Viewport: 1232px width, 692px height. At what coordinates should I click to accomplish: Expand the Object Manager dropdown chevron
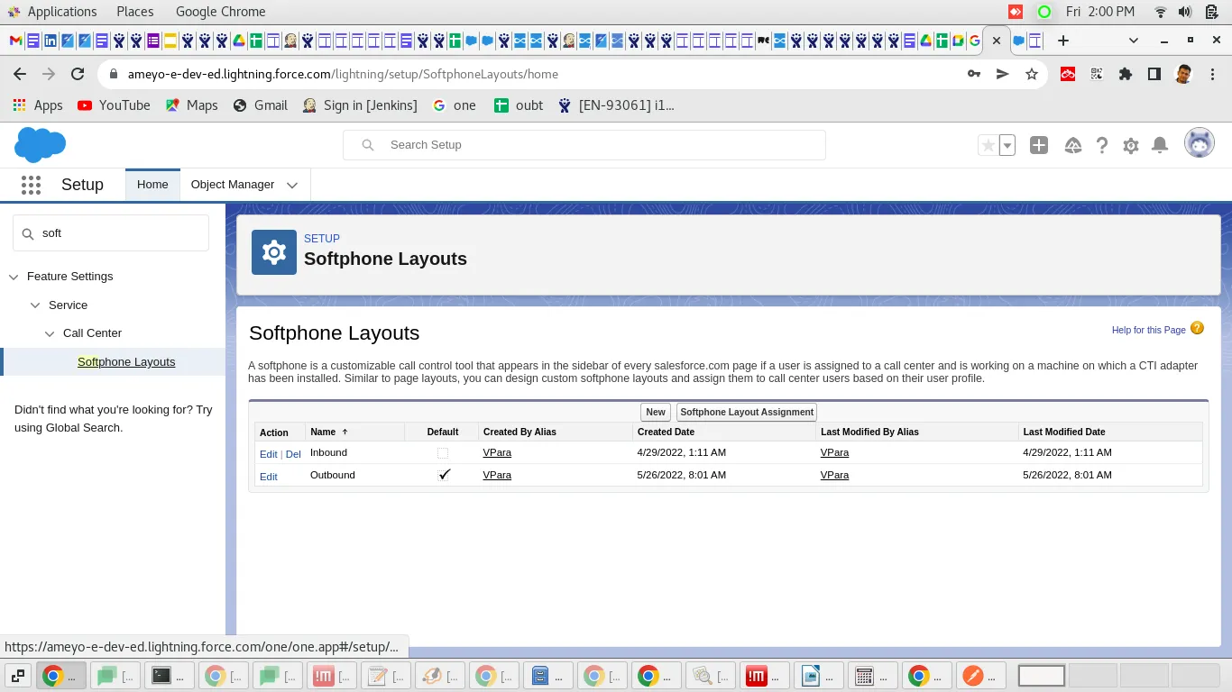pyautogui.click(x=292, y=185)
